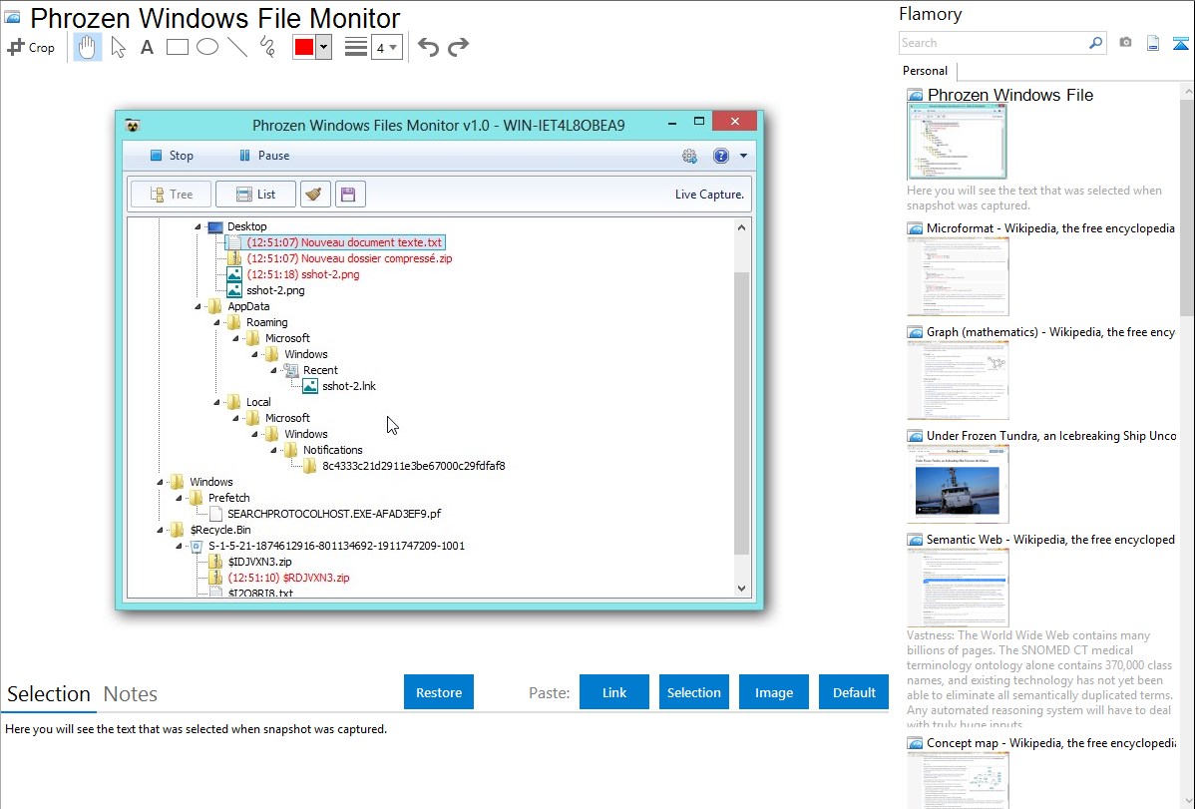
Task: Click the floppy disk save icon
Action: point(348,195)
